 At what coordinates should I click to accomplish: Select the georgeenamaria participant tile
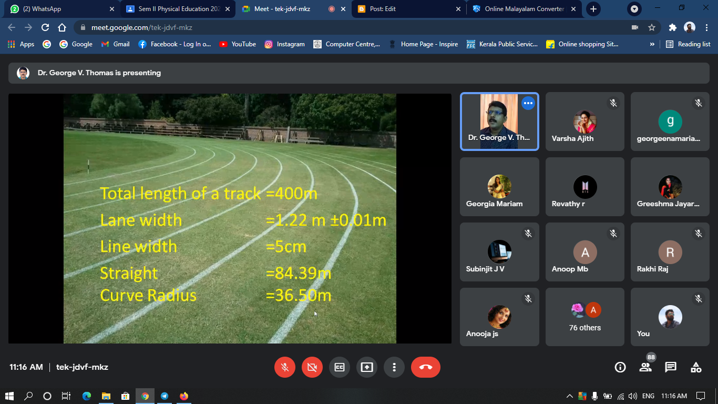point(670,122)
